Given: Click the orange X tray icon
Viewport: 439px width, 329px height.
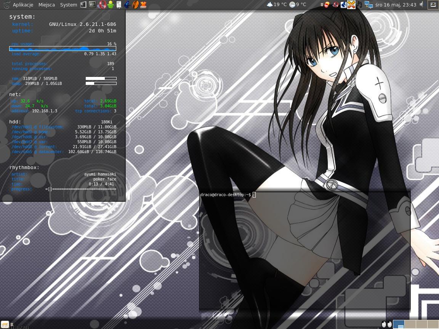Looking at the screenshot, I should pos(351,5).
